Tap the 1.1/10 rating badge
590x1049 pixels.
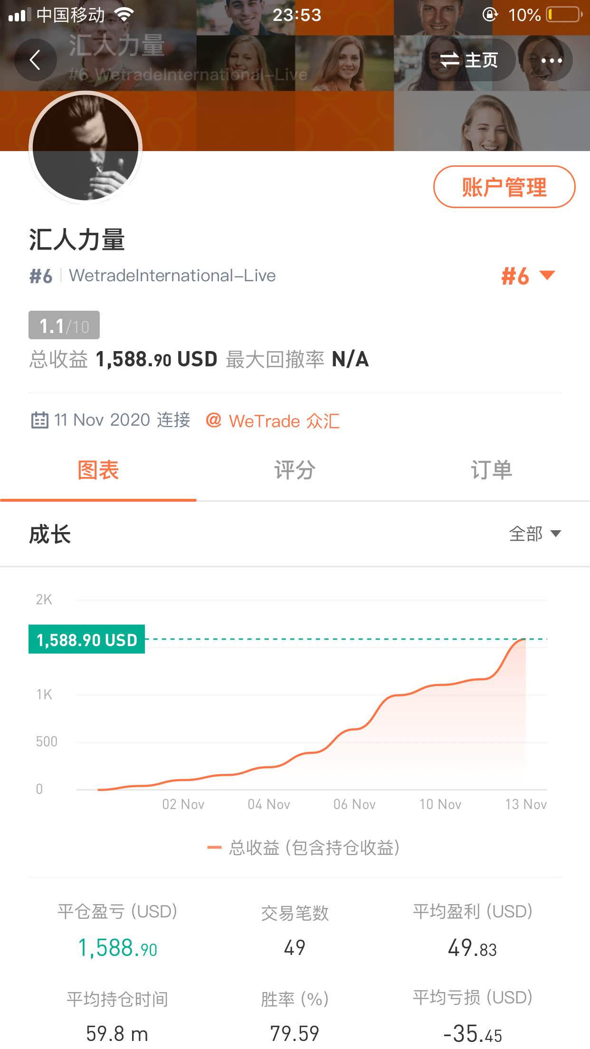(64, 325)
